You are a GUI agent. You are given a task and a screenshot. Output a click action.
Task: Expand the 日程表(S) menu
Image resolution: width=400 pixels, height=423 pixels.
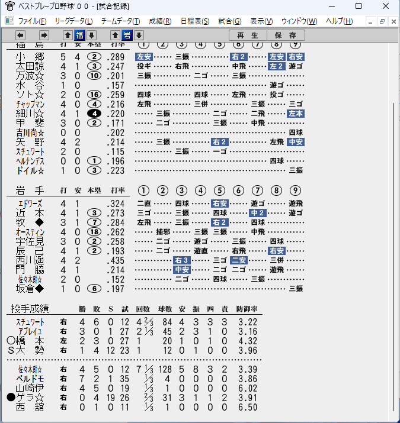195,21
